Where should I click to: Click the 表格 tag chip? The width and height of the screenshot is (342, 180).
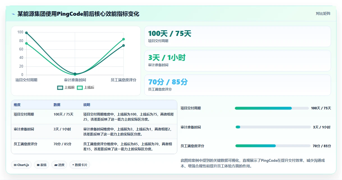pos(42,165)
